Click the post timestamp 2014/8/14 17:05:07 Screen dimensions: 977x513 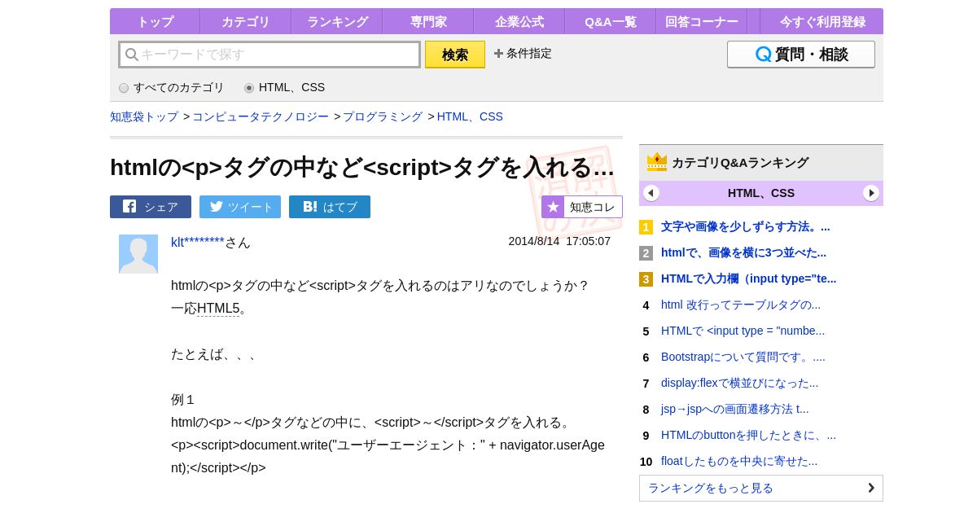pyautogui.click(x=559, y=241)
